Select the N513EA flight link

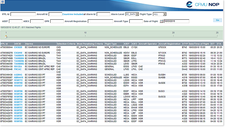(18, 66)
